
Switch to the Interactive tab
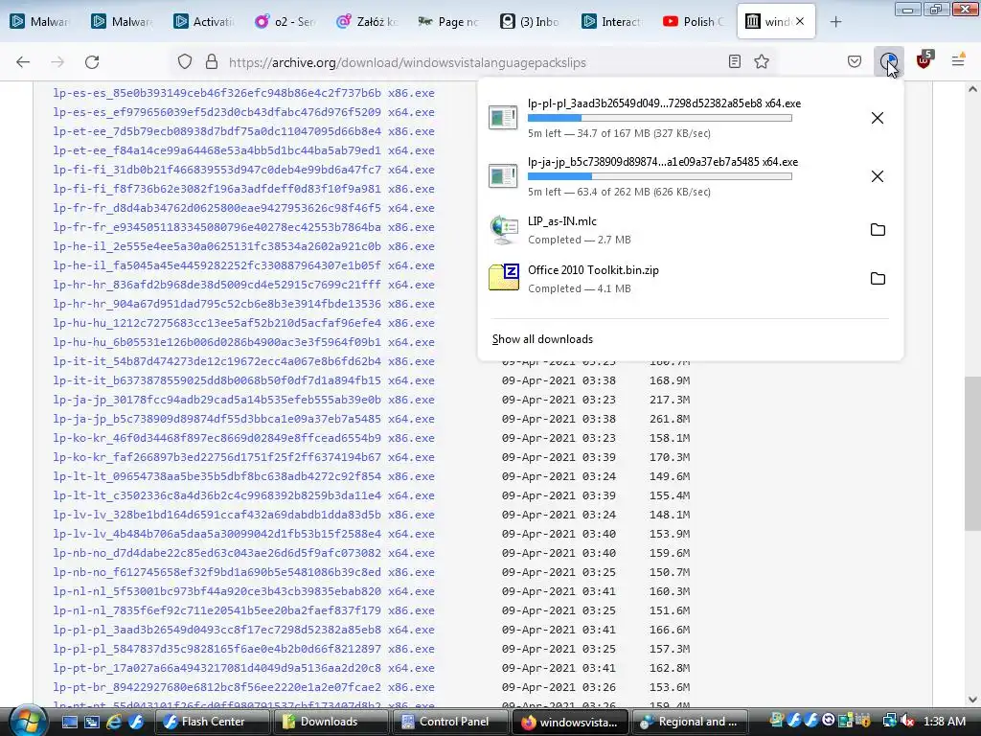coord(611,22)
